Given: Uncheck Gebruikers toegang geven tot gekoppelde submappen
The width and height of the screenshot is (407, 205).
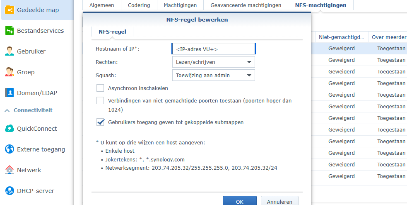Looking at the screenshot, I should tap(100, 122).
